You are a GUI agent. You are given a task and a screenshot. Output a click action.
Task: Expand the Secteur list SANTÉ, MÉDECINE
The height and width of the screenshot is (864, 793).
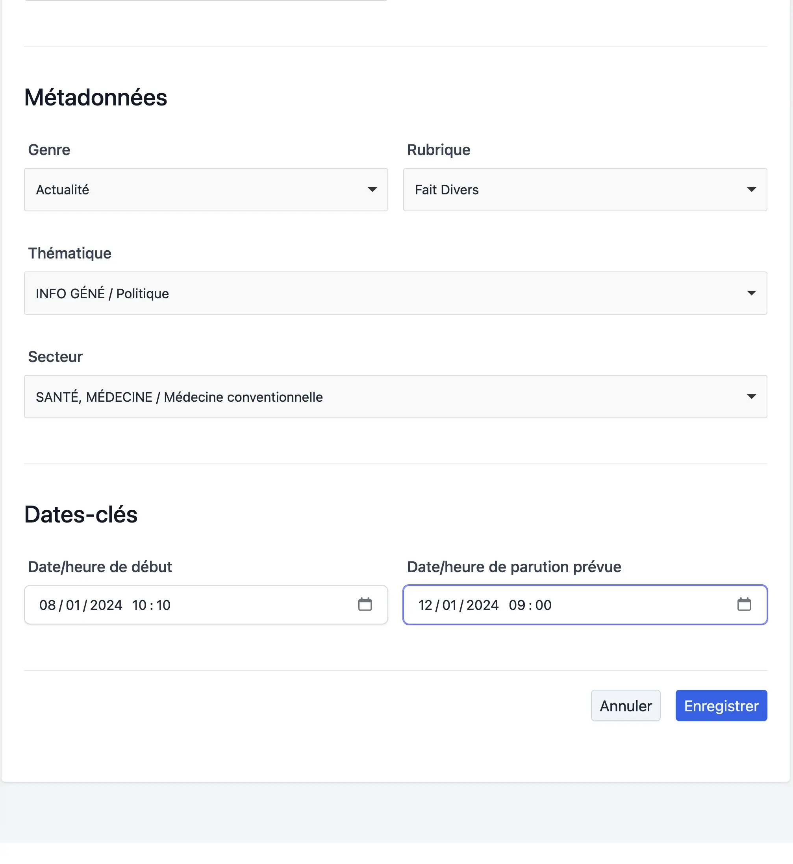pyautogui.click(x=396, y=397)
